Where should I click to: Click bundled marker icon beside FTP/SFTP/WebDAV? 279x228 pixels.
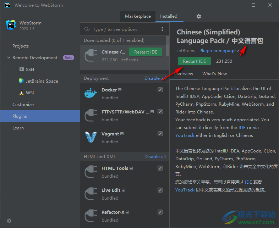click(152, 112)
